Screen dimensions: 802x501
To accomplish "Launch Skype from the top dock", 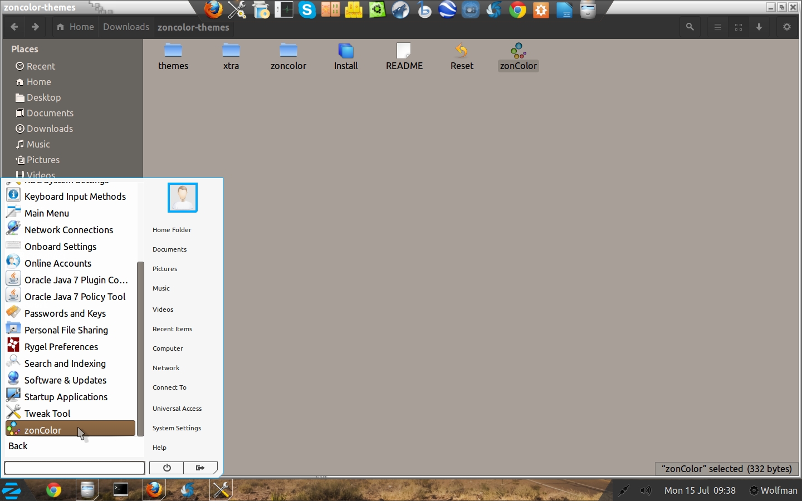I will click(307, 10).
